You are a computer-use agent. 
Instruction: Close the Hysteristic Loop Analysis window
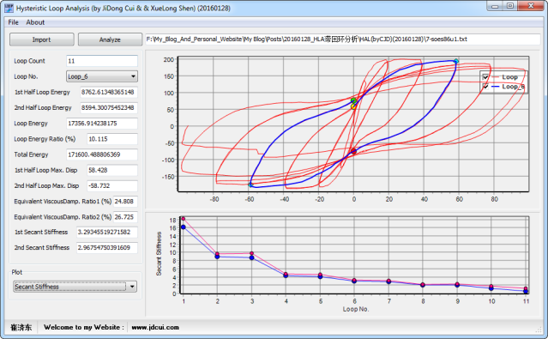[x=531, y=6]
